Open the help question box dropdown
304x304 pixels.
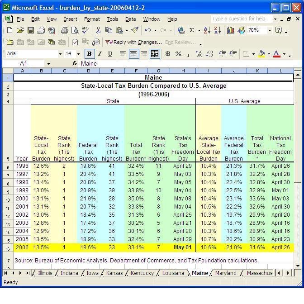pyautogui.click(x=275, y=19)
